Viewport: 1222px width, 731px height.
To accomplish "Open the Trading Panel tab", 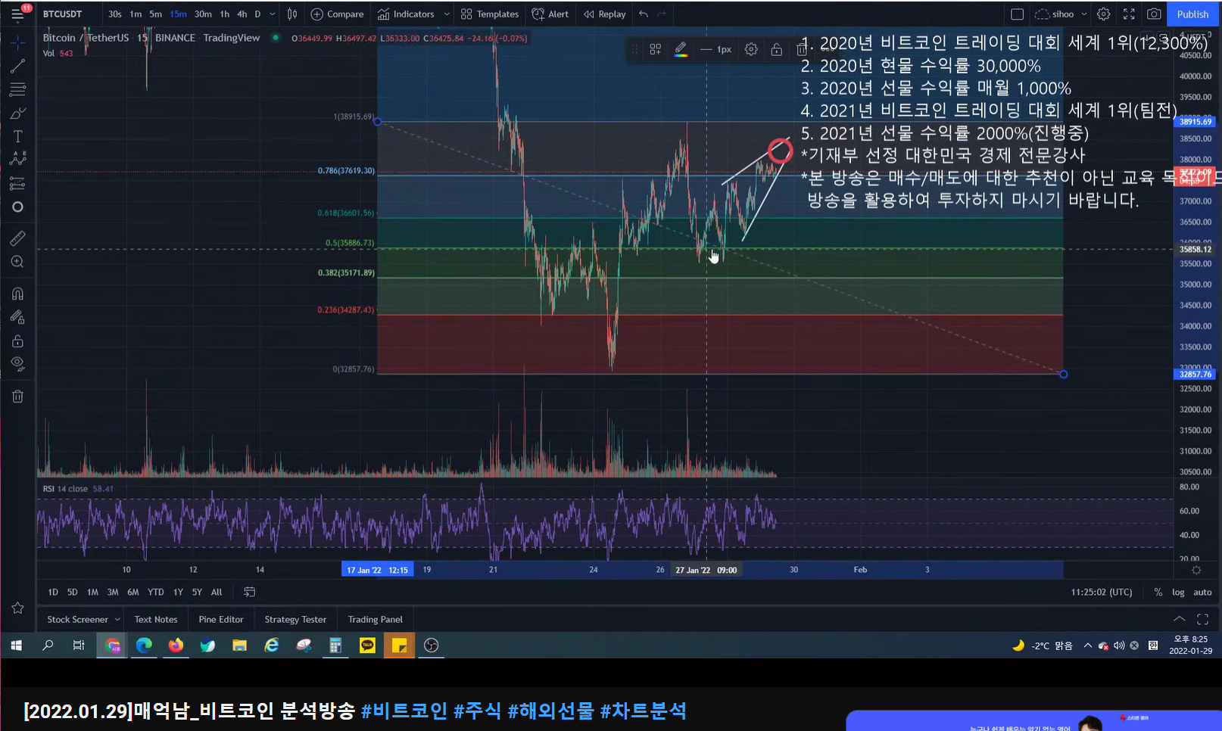I will pyautogui.click(x=376, y=619).
